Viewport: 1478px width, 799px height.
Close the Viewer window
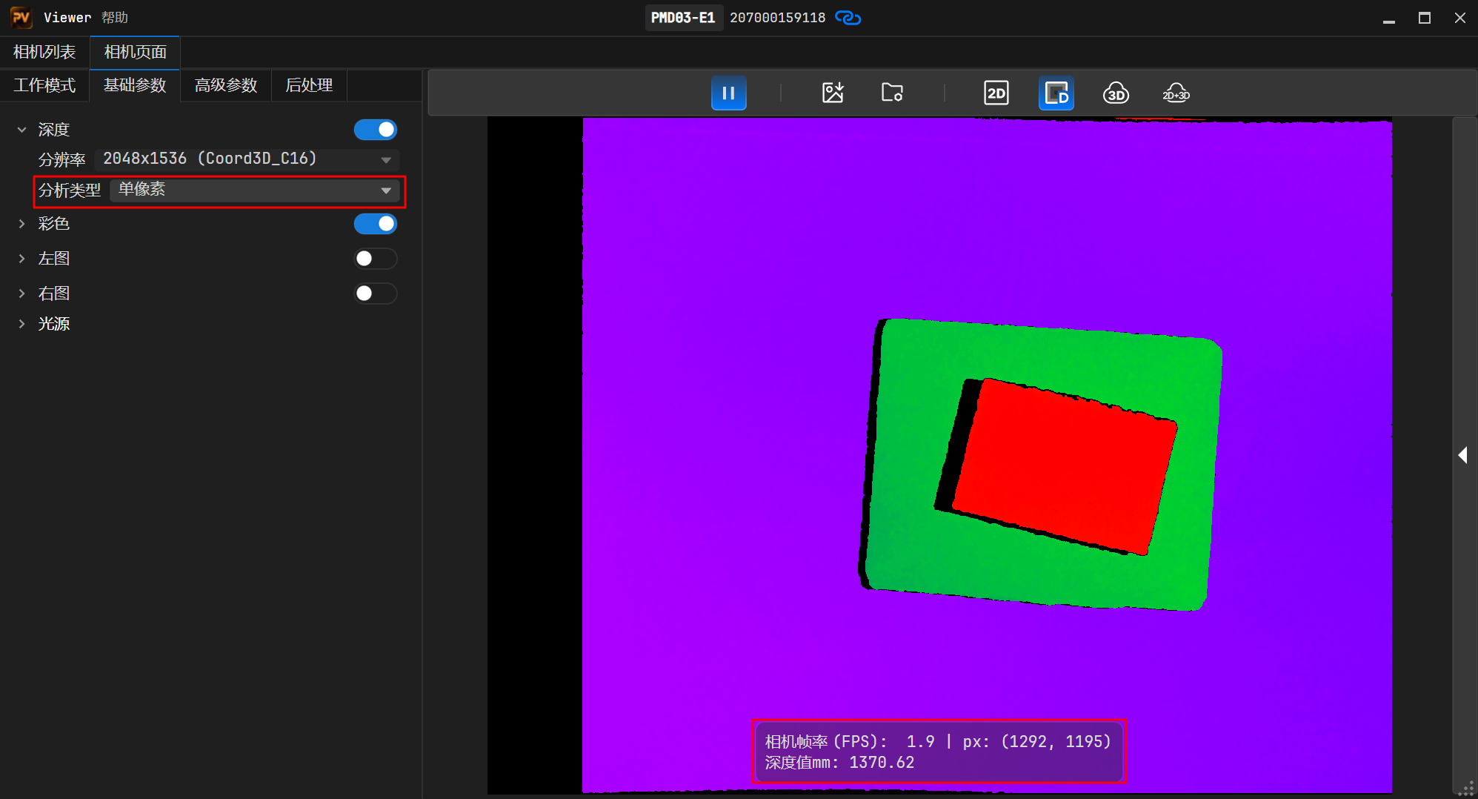coord(1459,18)
